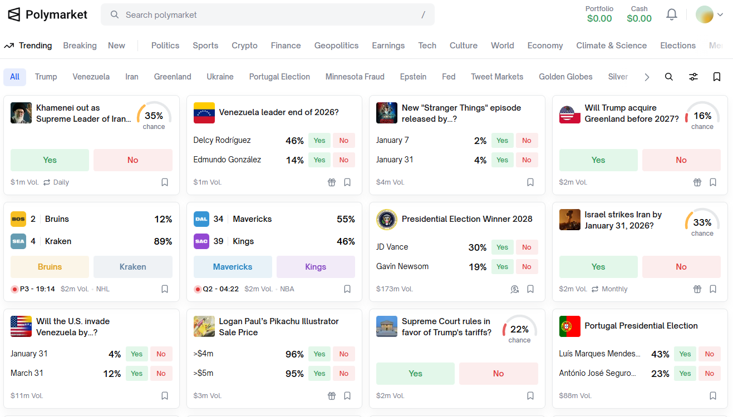This screenshot has width=733, height=417.
Task: Open the market search magnifier icon
Action: pyautogui.click(x=669, y=77)
